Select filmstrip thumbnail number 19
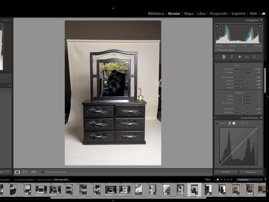269x202 pixels. [41, 190]
